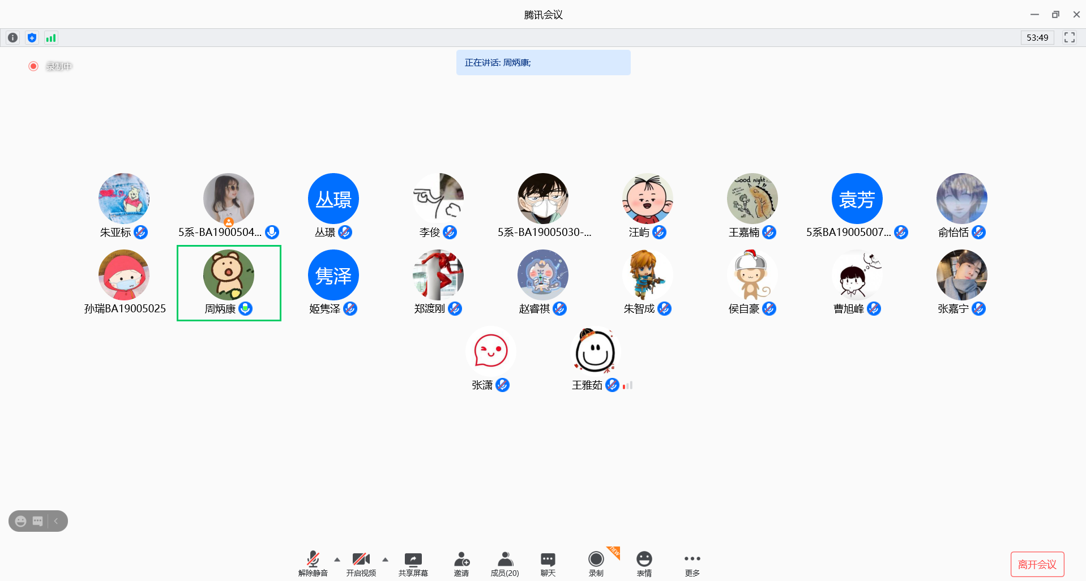Open screen sharing (共享屏幕)
This screenshot has height=581, width=1086.
click(413, 564)
